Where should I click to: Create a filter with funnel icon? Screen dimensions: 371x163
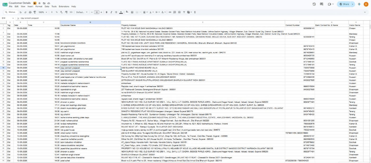pos(184,12)
